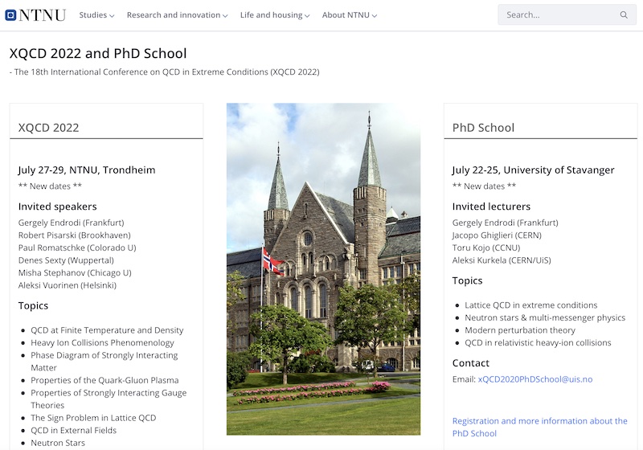Click lecturer Jacopo Ghiglieri (CERN)
Image resolution: width=643 pixels, height=450 pixels.
pyautogui.click(x=497, y=235)
